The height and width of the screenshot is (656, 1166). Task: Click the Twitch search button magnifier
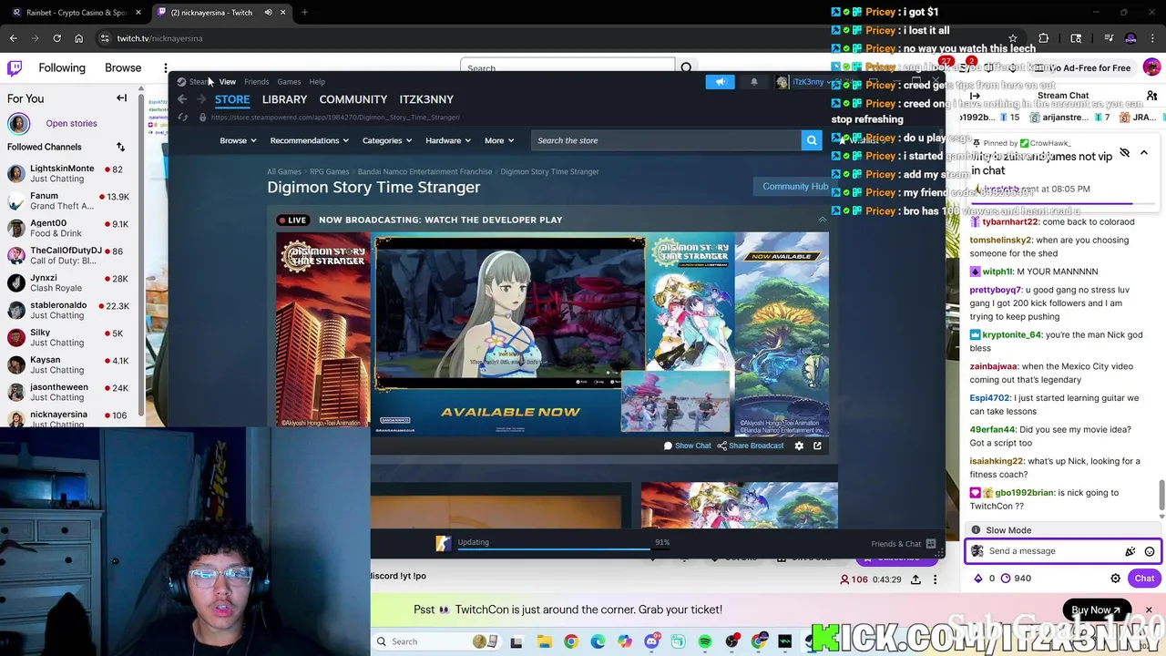(x=686, y=68)
